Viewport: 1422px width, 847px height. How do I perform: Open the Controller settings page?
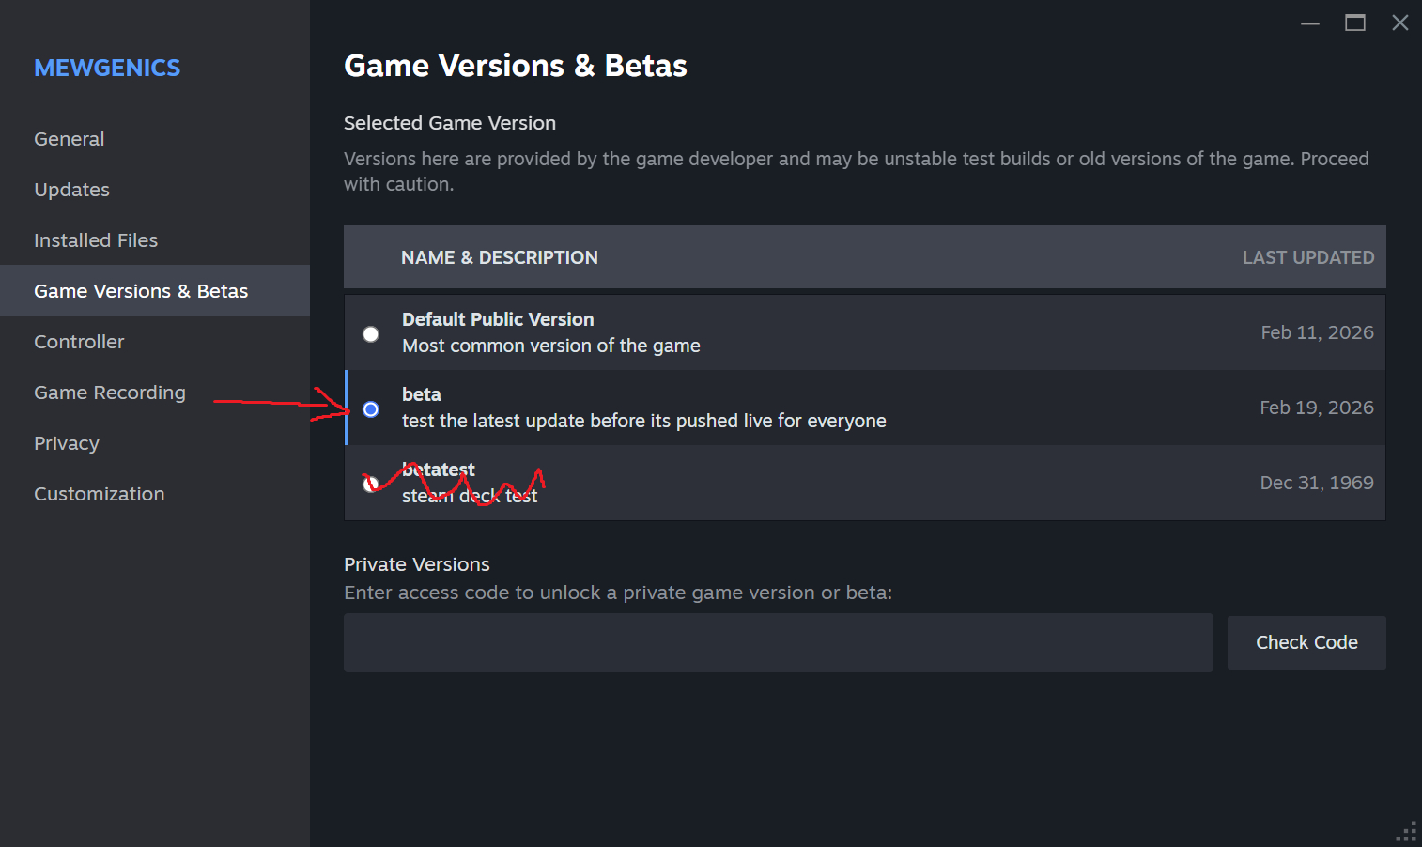pyautogui.click(x=79, y=342)
